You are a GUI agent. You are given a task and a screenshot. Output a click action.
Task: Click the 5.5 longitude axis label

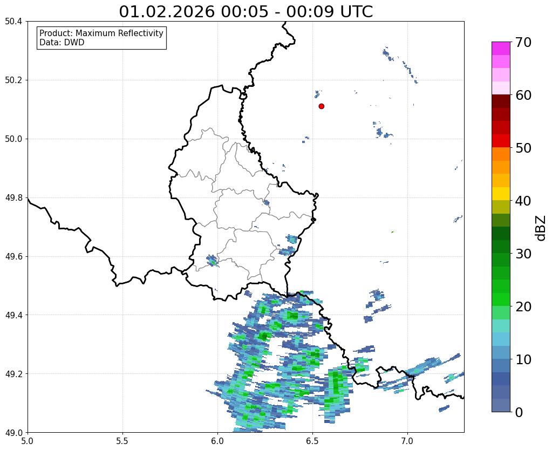tap(122, 441)
